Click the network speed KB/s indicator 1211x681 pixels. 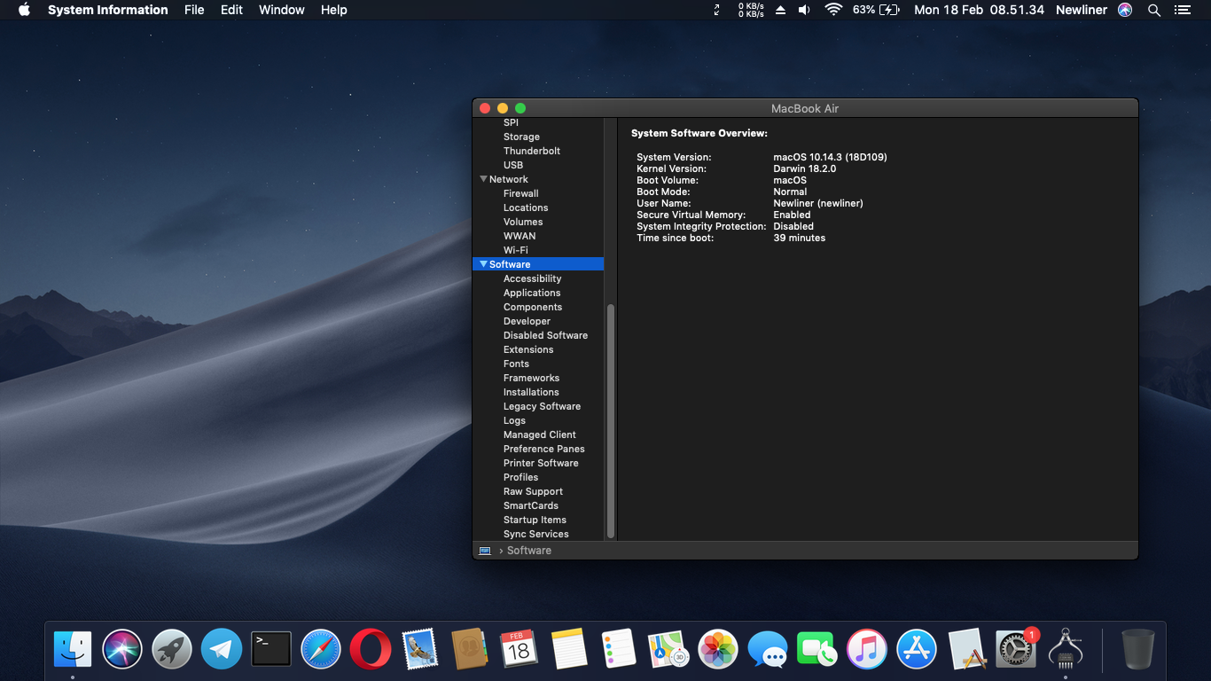pos(751,10)
